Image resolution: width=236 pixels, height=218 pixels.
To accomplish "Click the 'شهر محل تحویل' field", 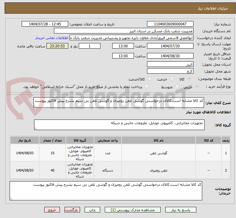I will coord(170,71).
